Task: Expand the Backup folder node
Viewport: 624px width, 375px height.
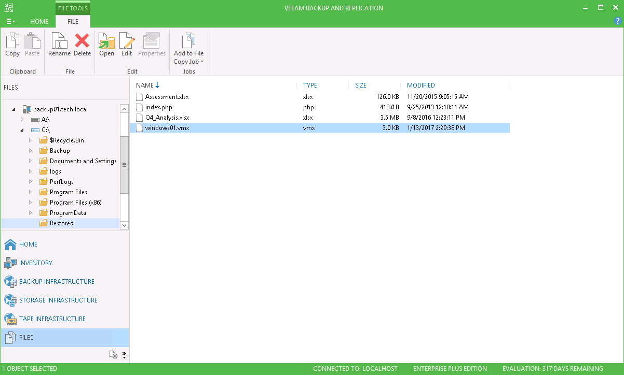Action: click(x=31, y=151)
